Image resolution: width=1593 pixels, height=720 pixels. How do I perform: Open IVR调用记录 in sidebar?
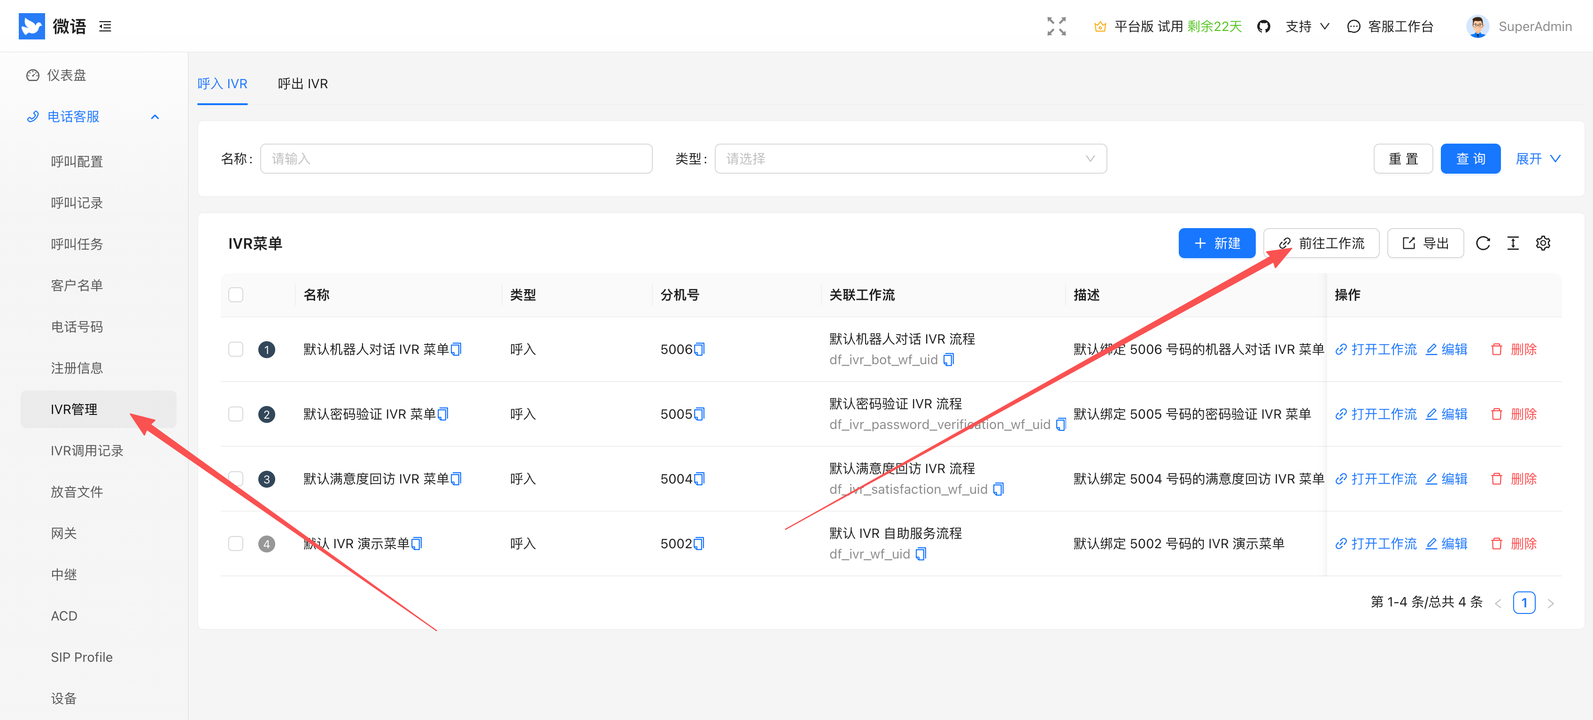click(x=87, y=451)
